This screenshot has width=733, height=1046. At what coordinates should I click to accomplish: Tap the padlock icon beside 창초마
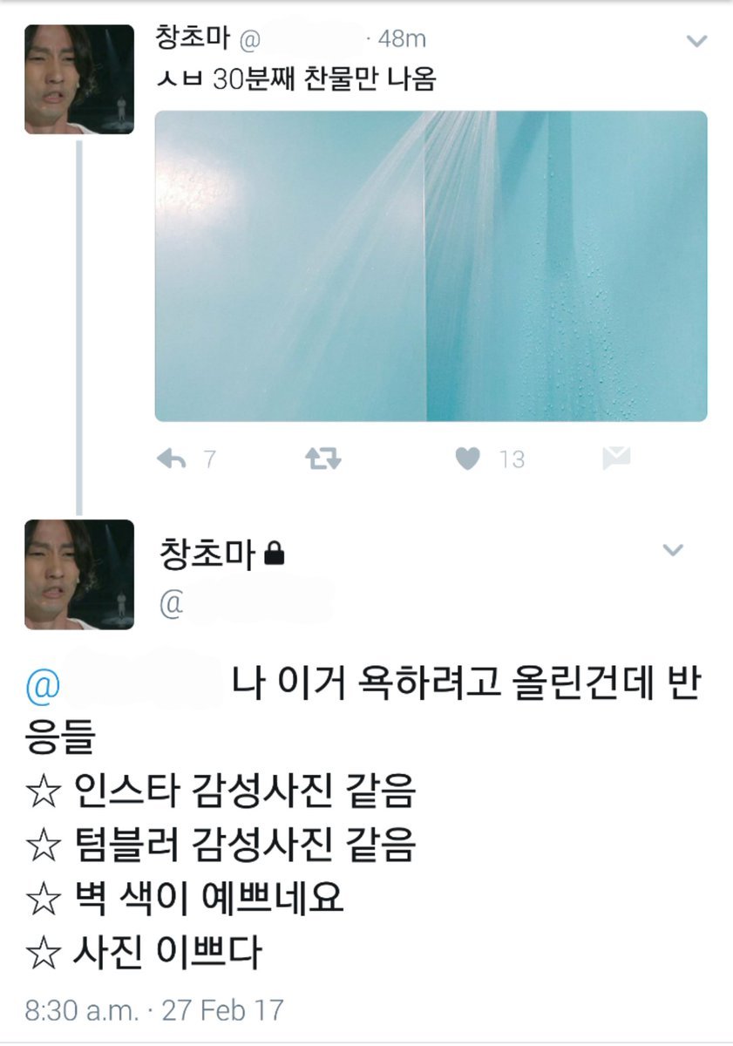click(274, 555)
